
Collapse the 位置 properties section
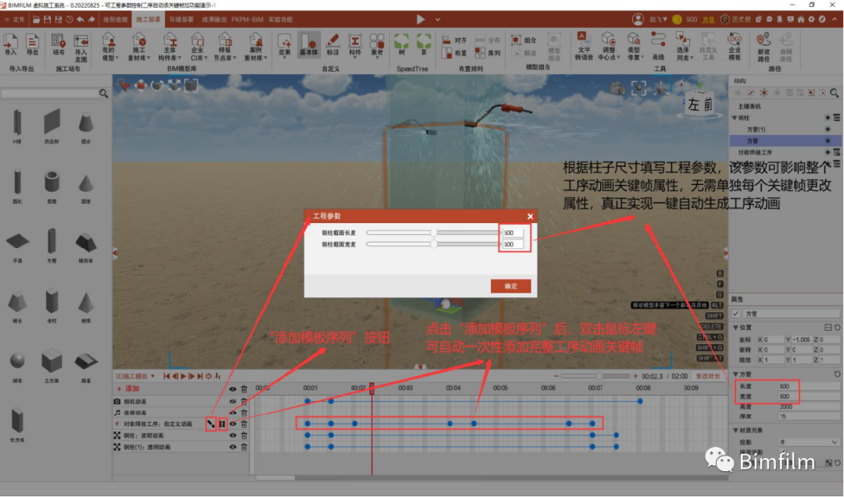[x=735, y=327]
